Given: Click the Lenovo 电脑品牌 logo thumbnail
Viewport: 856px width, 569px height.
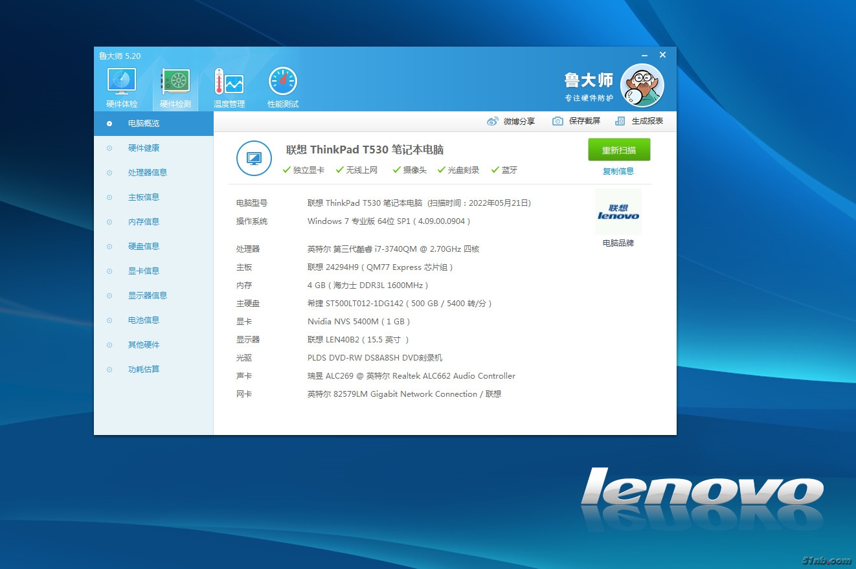Looking at the screenshot, I should [x=618, y=212].
